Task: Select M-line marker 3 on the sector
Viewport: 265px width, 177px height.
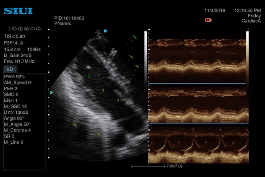Action: [118, 100]
